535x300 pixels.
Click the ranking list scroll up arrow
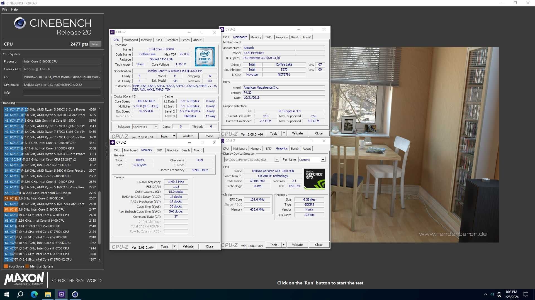point(99,109)
